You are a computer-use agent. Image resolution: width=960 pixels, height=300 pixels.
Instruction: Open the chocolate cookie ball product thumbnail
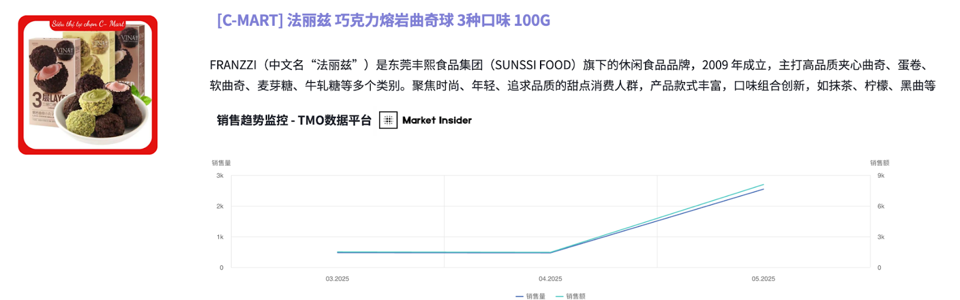pyautogui.click(x=88, y=85)
